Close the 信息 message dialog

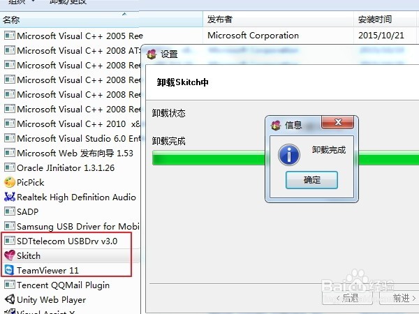point(338,122)
